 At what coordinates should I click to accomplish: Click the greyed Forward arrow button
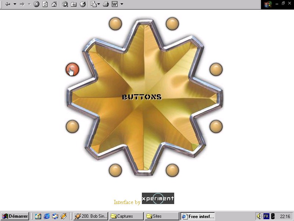click(x=22, y=4)
